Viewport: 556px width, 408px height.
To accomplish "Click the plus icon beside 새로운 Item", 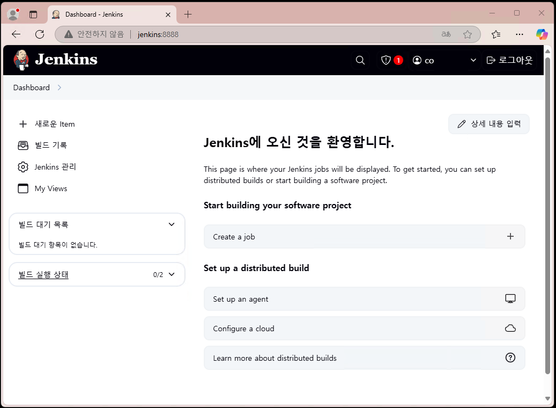I will [23, 124].
